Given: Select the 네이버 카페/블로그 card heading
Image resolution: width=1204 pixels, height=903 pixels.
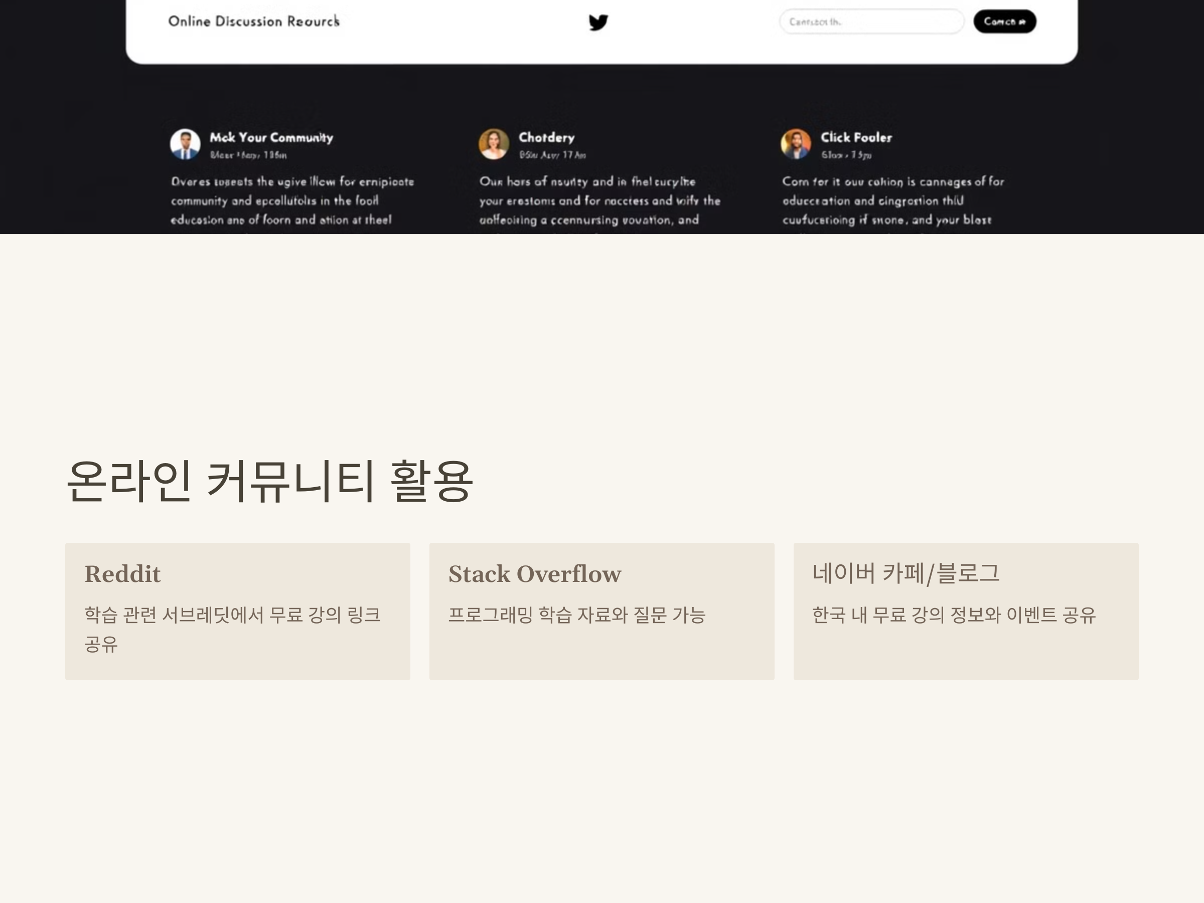Looking at the screenshot, I should (x=906, y=573).
